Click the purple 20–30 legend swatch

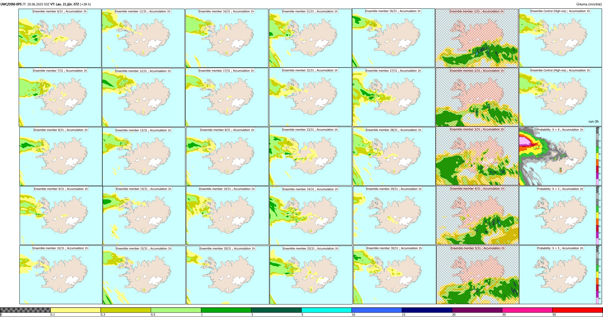477,310
